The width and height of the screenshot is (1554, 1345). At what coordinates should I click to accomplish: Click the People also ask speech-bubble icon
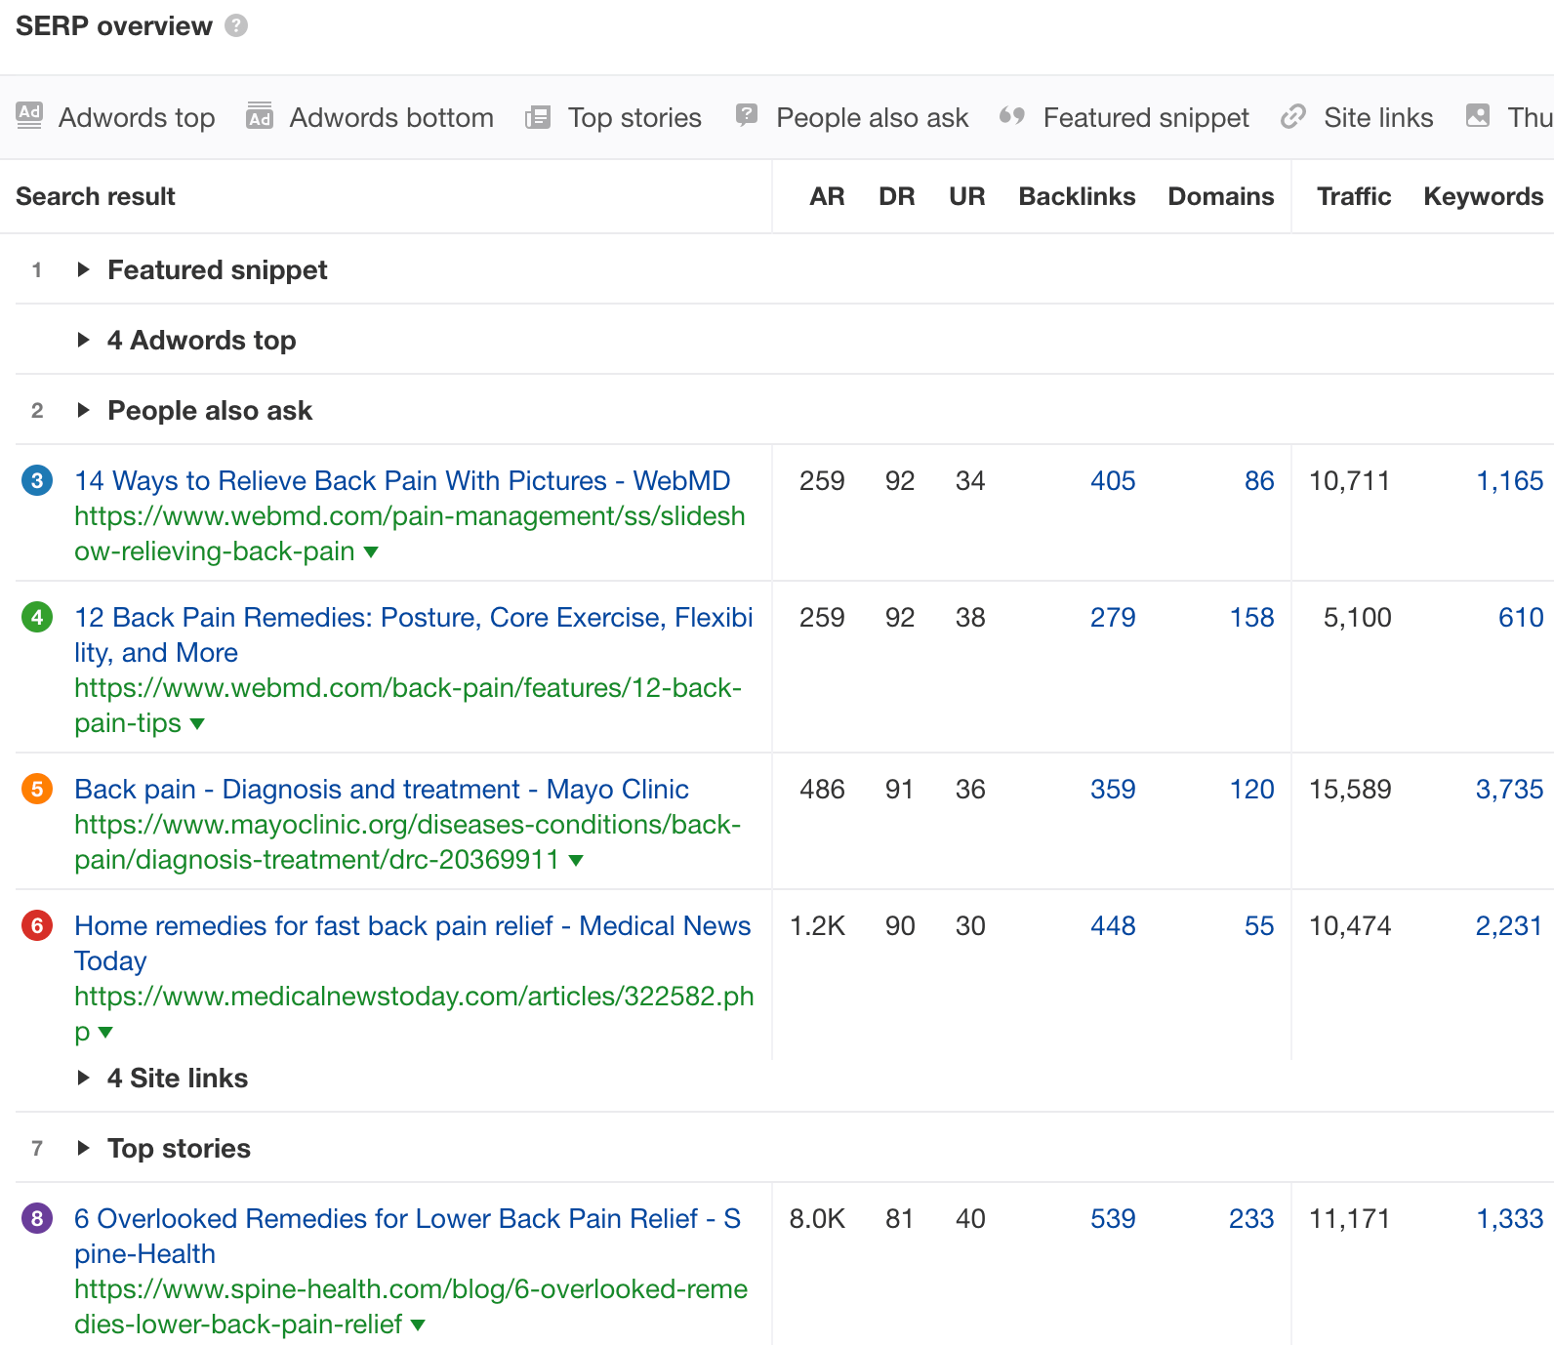tap(747, 116)
